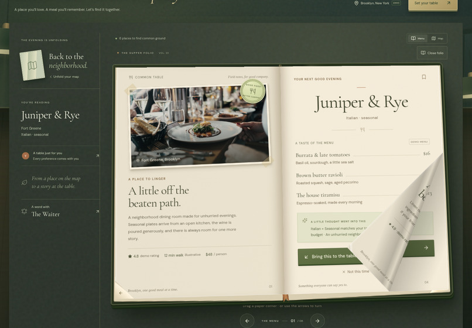Screen dimensions: 472x328
Task: Switch to the Menu view tab
Action: 418,38
